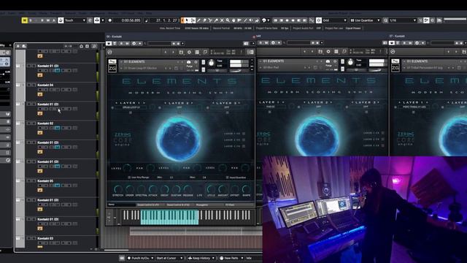Click highlighted cyan keys on Kontakt keyboard
This screenshot has height=263, width=467.
click(169, 217)
